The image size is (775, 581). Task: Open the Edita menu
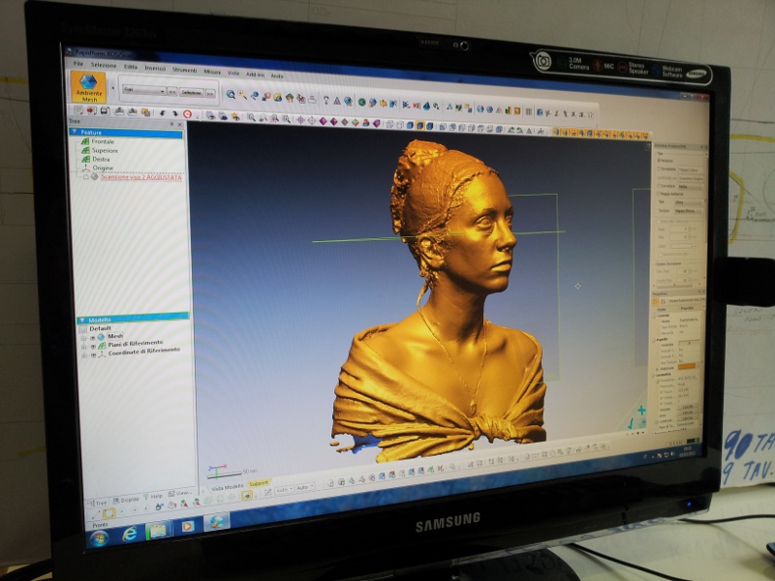(x=131, y=67)
